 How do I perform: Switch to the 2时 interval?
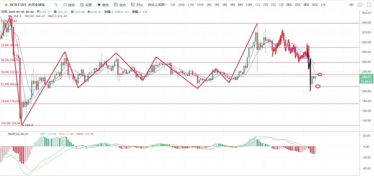pos(216,5)
